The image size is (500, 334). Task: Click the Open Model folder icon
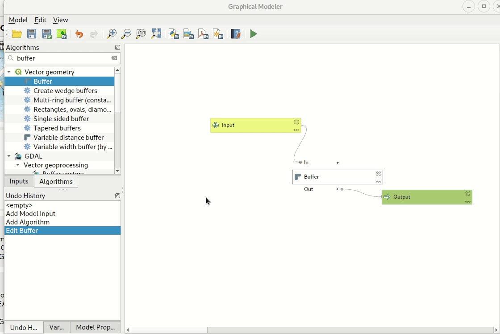(17, 34)
